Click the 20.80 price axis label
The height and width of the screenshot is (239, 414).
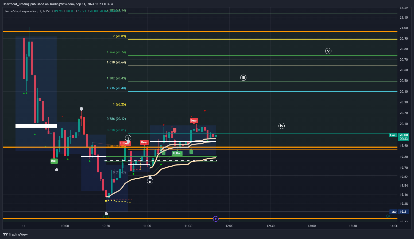[x=404, y=49]
